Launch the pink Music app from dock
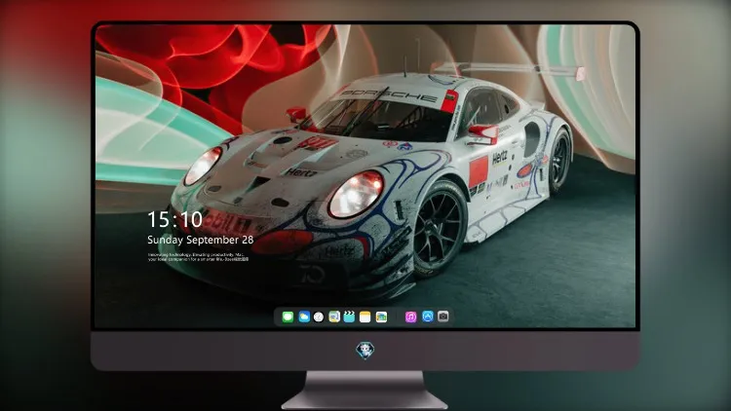The width and height of the screenshot is (731, 411). pyautogui.click(x=410, y=317)
